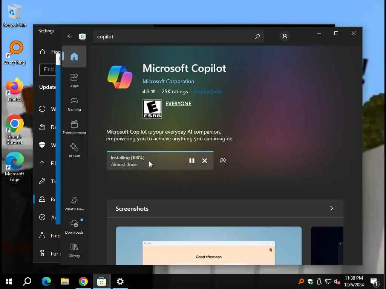Click Home icon in Settings window
Image resolution: width=386 pixels, height=289 pixels.
pyautogui.click(x=43, y=52)
